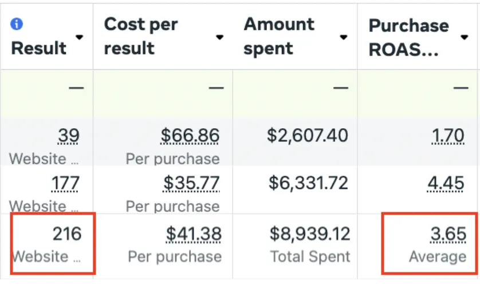The width and height of the screenshot is (480, 285).
Task: Click the 177 results value
Action: pos(65,183)
